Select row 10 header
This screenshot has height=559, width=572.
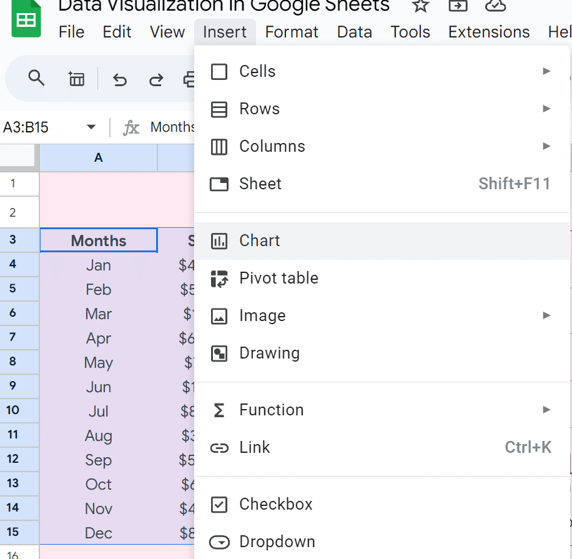pos(19,410)
